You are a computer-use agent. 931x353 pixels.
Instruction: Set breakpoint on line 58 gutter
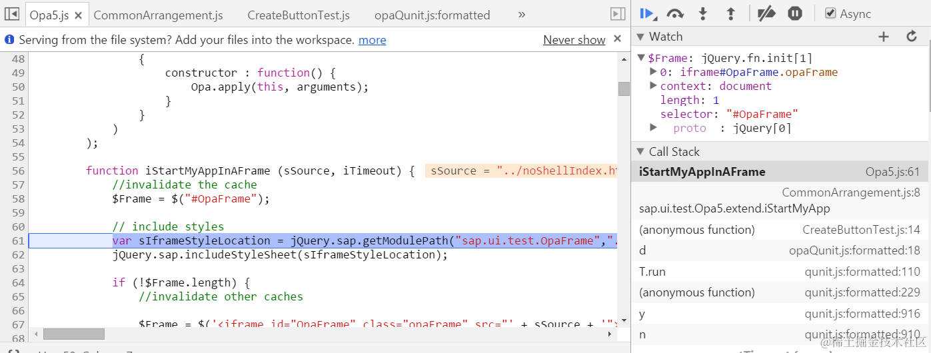coord(18,198)
